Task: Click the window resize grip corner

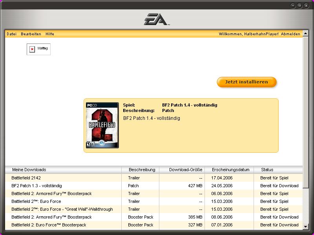Action: point(311,232)
